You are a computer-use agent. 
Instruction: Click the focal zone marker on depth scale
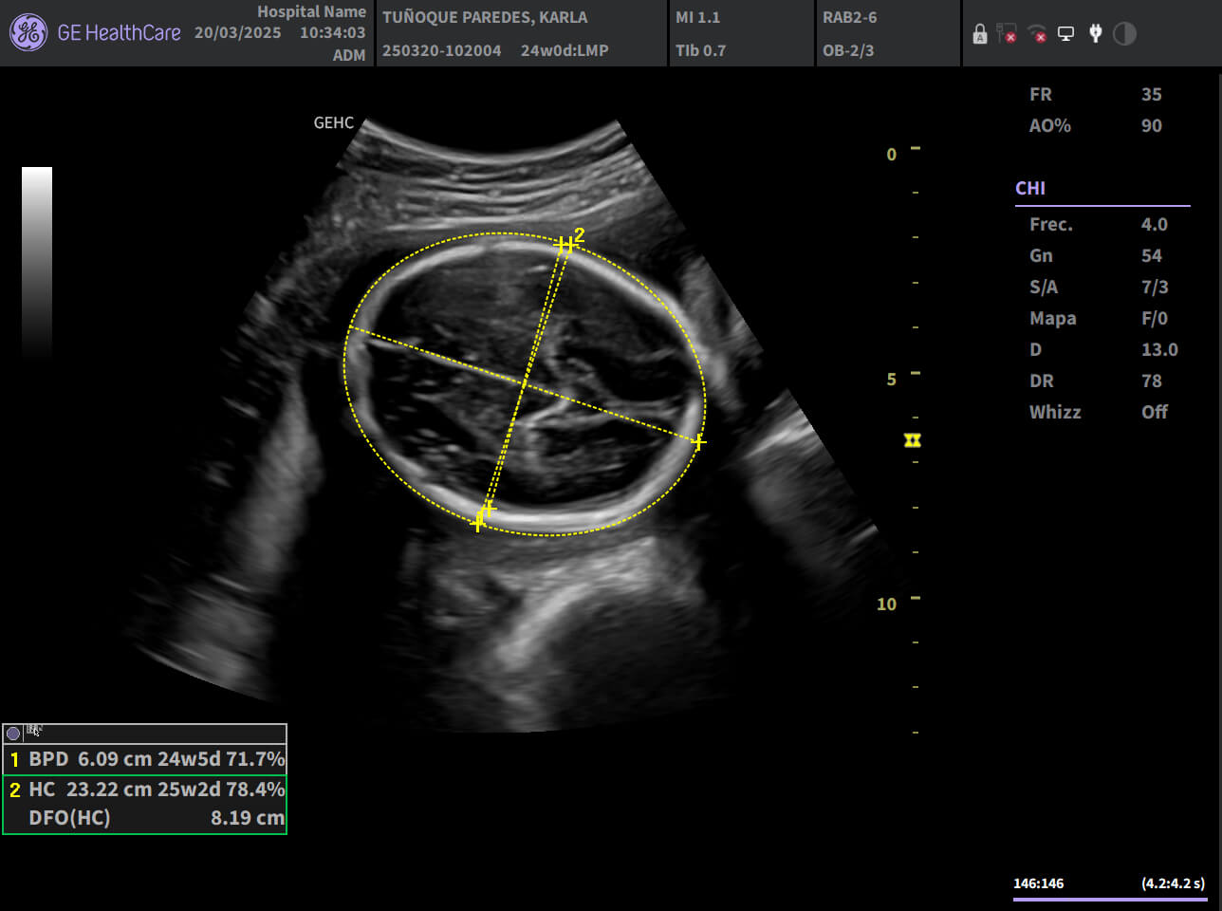(x=913, y=440)
